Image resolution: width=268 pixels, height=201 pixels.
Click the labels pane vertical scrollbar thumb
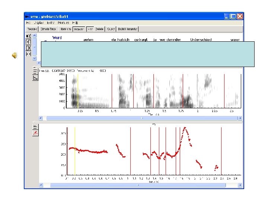click(35, 47)
